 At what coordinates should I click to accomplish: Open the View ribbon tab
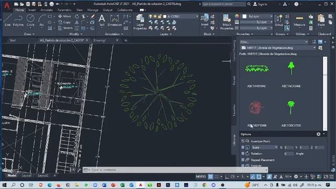(79, 10)
